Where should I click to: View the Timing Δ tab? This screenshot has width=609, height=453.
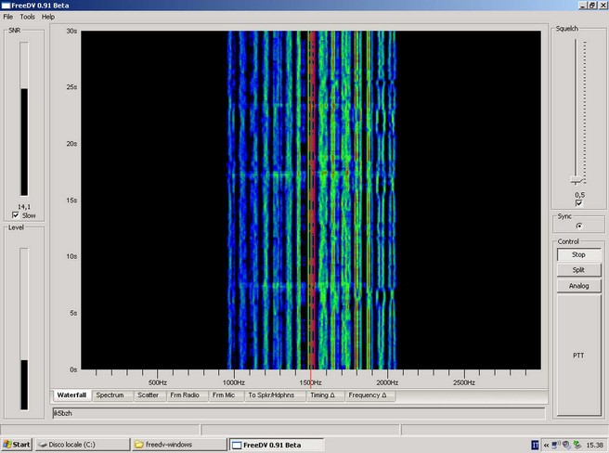tap(322, 395)
